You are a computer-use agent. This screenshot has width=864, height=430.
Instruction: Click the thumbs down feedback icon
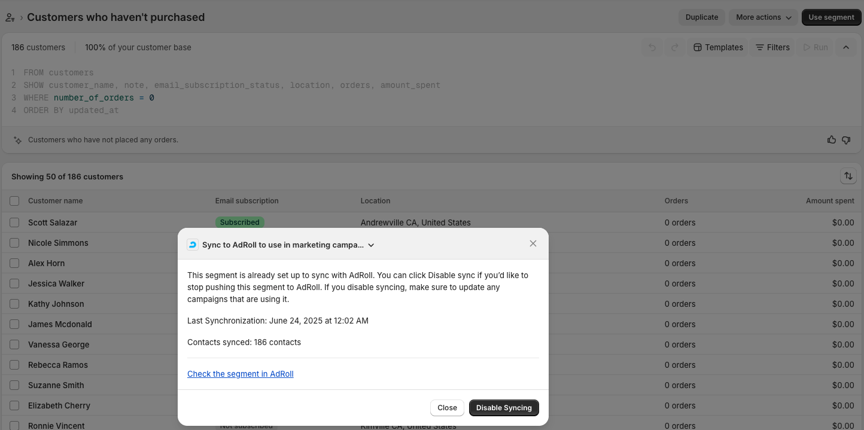(846, 140)
